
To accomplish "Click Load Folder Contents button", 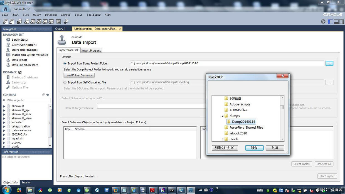I will point(79,75).
